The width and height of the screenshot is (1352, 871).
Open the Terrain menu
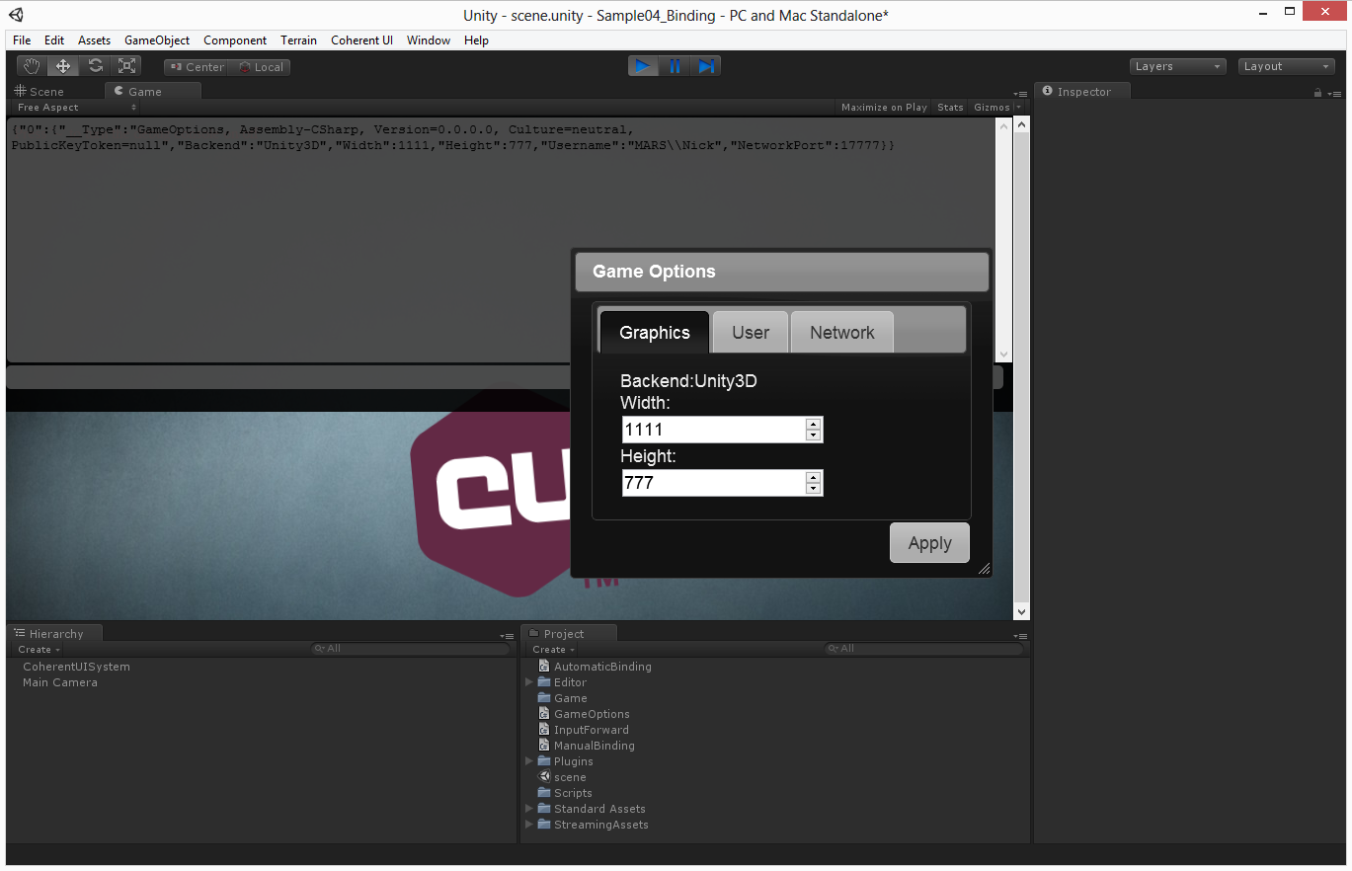tap(298, 40)
